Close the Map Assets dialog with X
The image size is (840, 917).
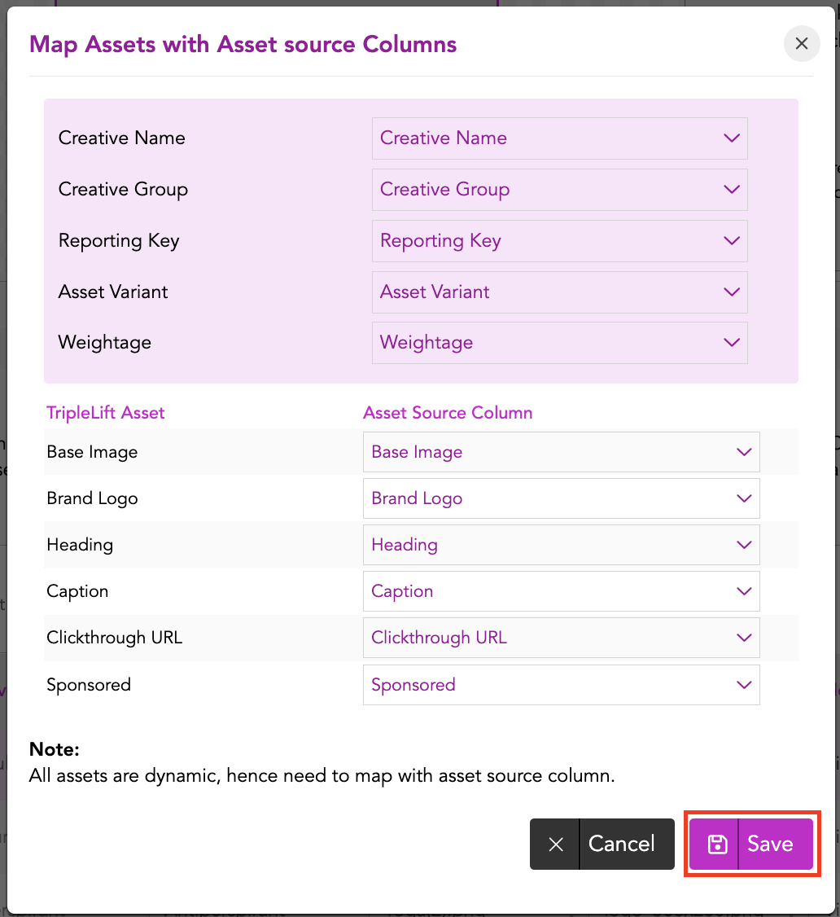[x=801, y=44]
